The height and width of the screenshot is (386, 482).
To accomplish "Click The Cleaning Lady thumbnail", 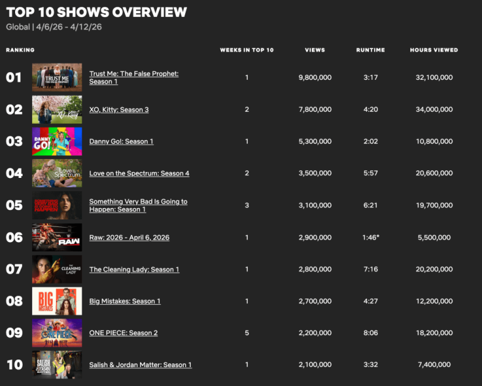I will [57, 269].
